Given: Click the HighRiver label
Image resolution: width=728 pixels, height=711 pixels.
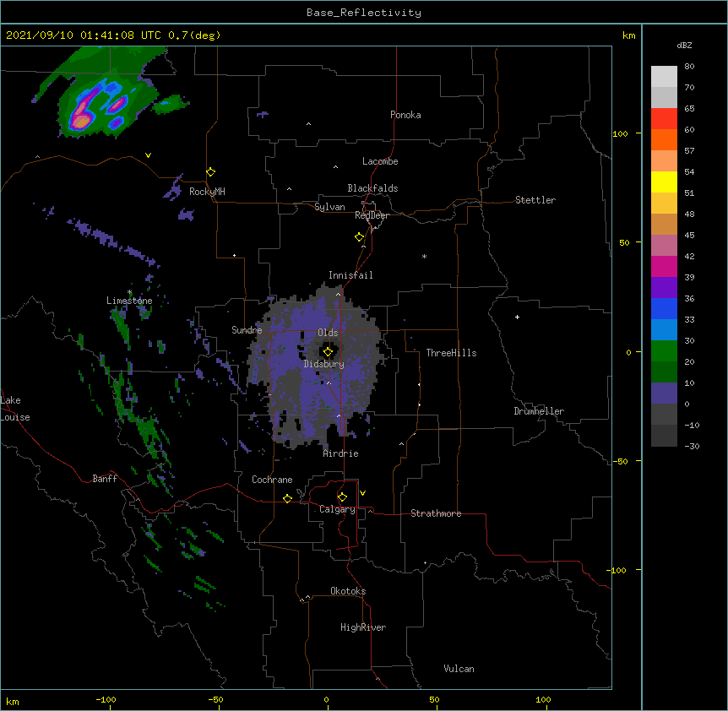Looking at the screenshot, I should [363, 627].
